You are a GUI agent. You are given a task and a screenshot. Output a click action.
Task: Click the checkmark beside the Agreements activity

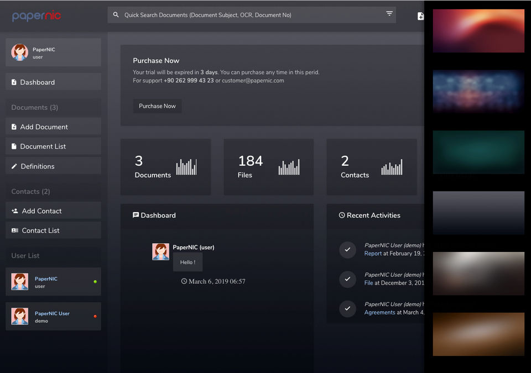(x=347, y=309)
